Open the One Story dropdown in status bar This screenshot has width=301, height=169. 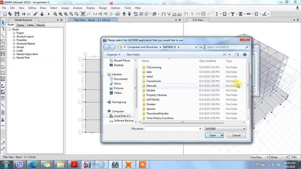tap(260, 157)
